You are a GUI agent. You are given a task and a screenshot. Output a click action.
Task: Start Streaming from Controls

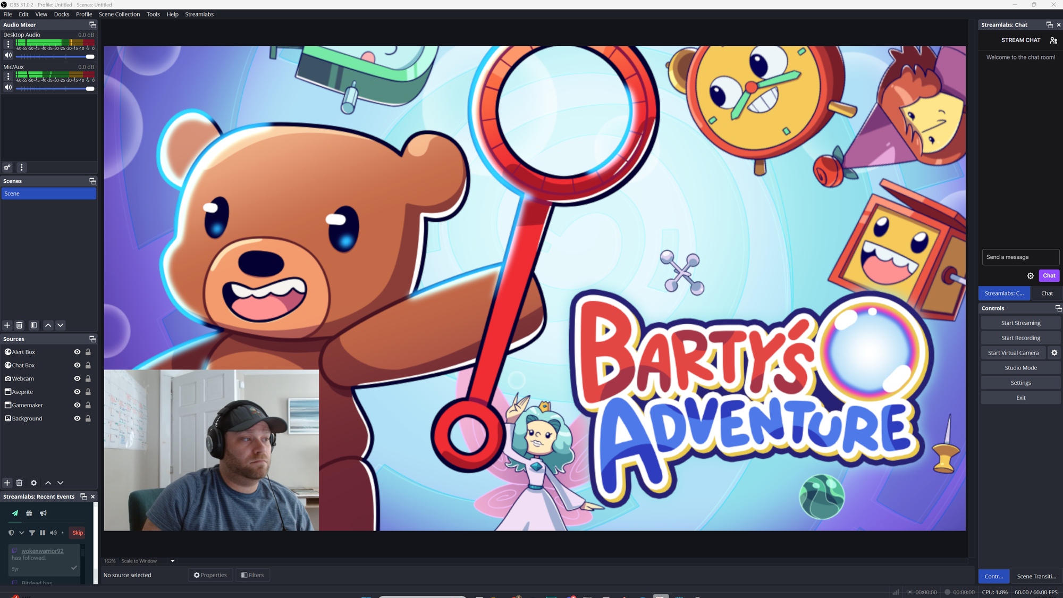(x=1020, y=323)
